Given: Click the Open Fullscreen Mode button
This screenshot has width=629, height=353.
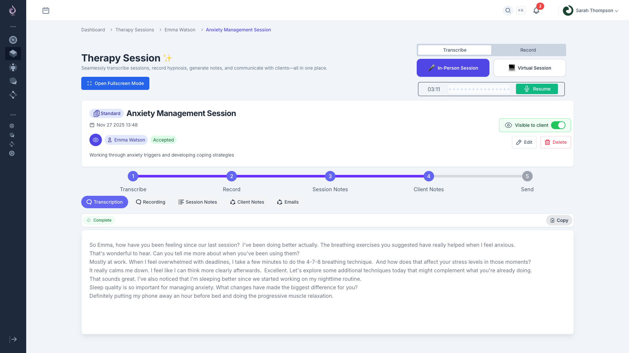Looking at the screenshot, I should (x=115, y=83).
